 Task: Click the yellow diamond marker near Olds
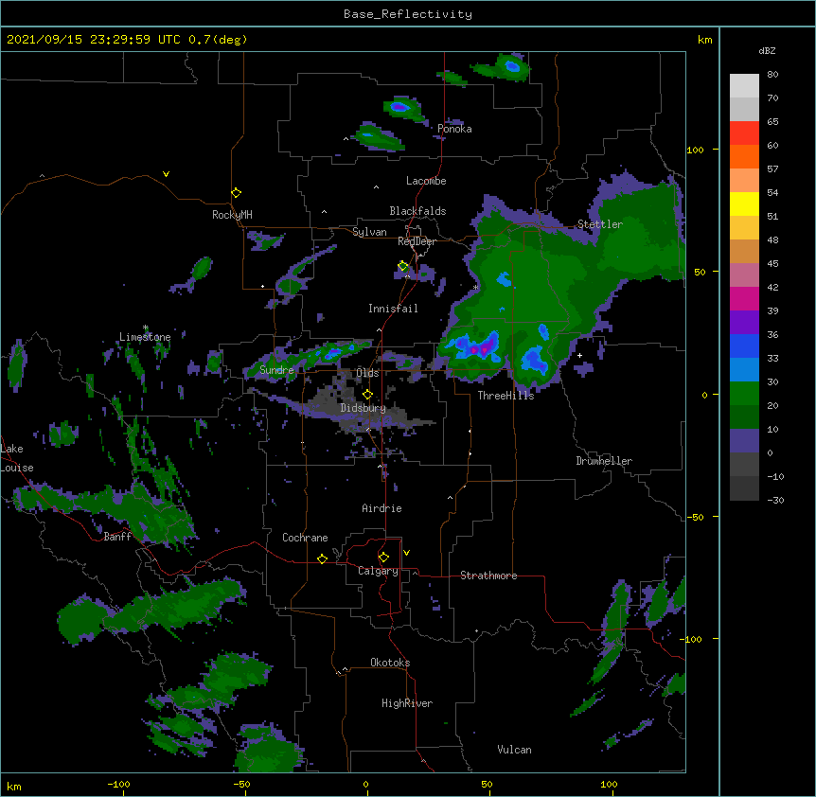367,394
